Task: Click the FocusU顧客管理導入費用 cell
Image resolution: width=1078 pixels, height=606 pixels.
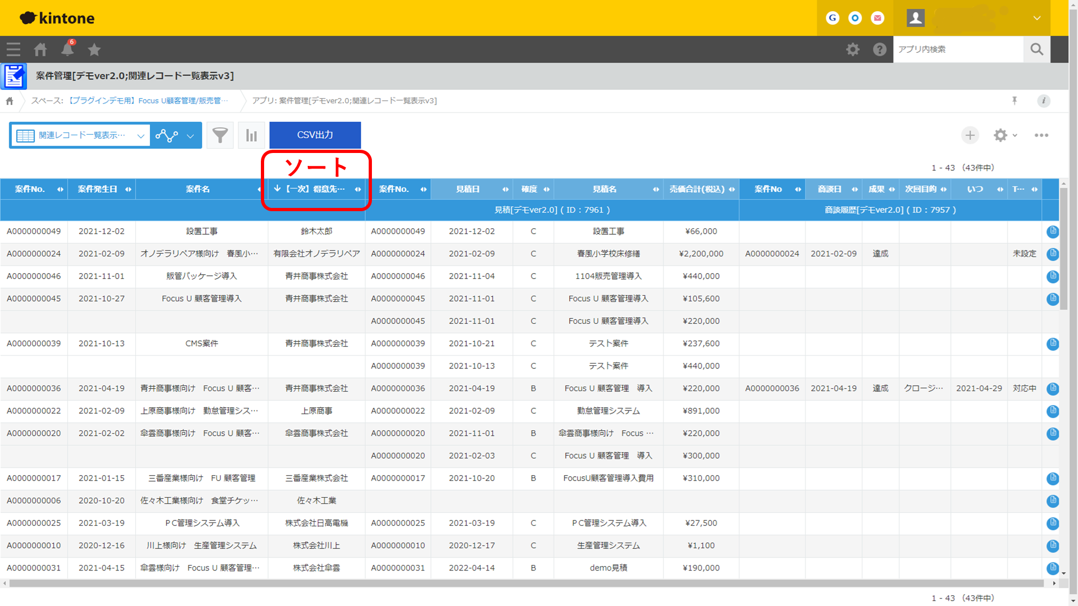Action: (609, 478)
